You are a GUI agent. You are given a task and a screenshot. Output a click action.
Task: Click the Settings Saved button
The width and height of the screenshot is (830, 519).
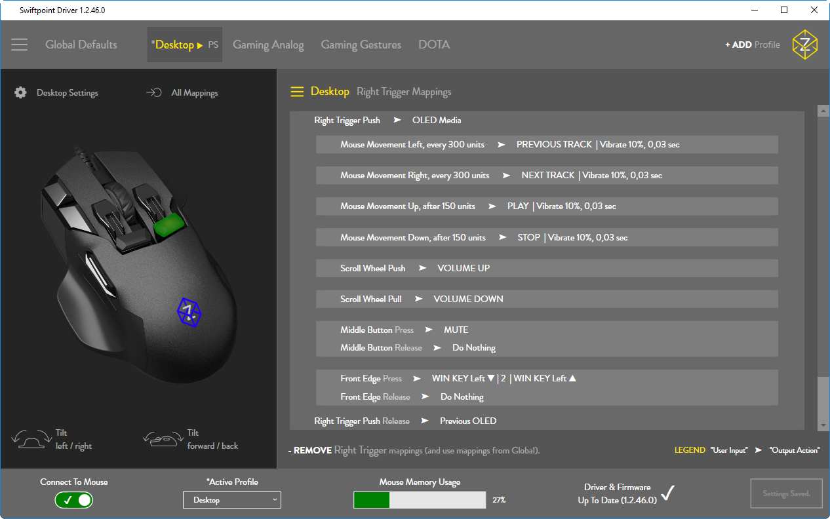tap(786, 493)
